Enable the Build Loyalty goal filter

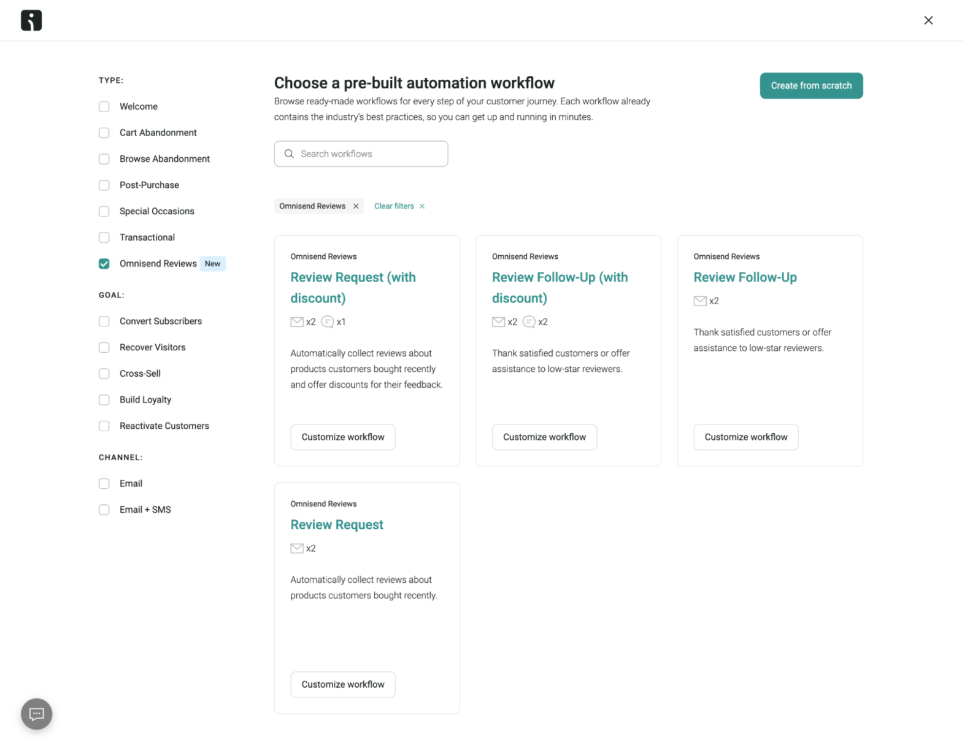104,399
